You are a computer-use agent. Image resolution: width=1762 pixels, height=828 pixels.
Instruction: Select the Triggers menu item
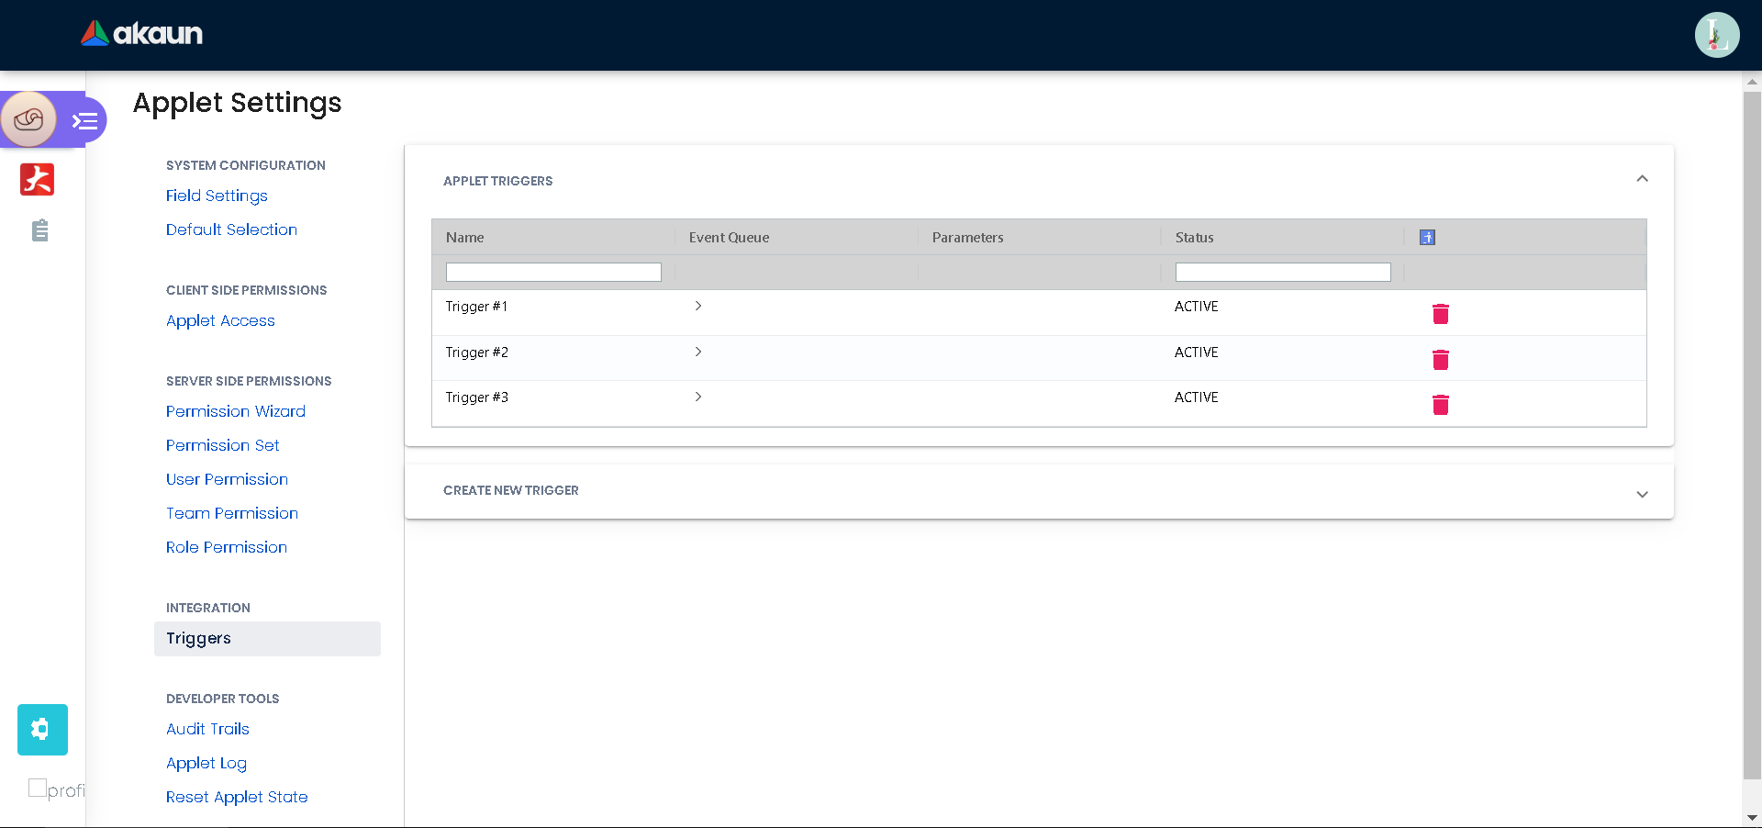click(267, 639)
